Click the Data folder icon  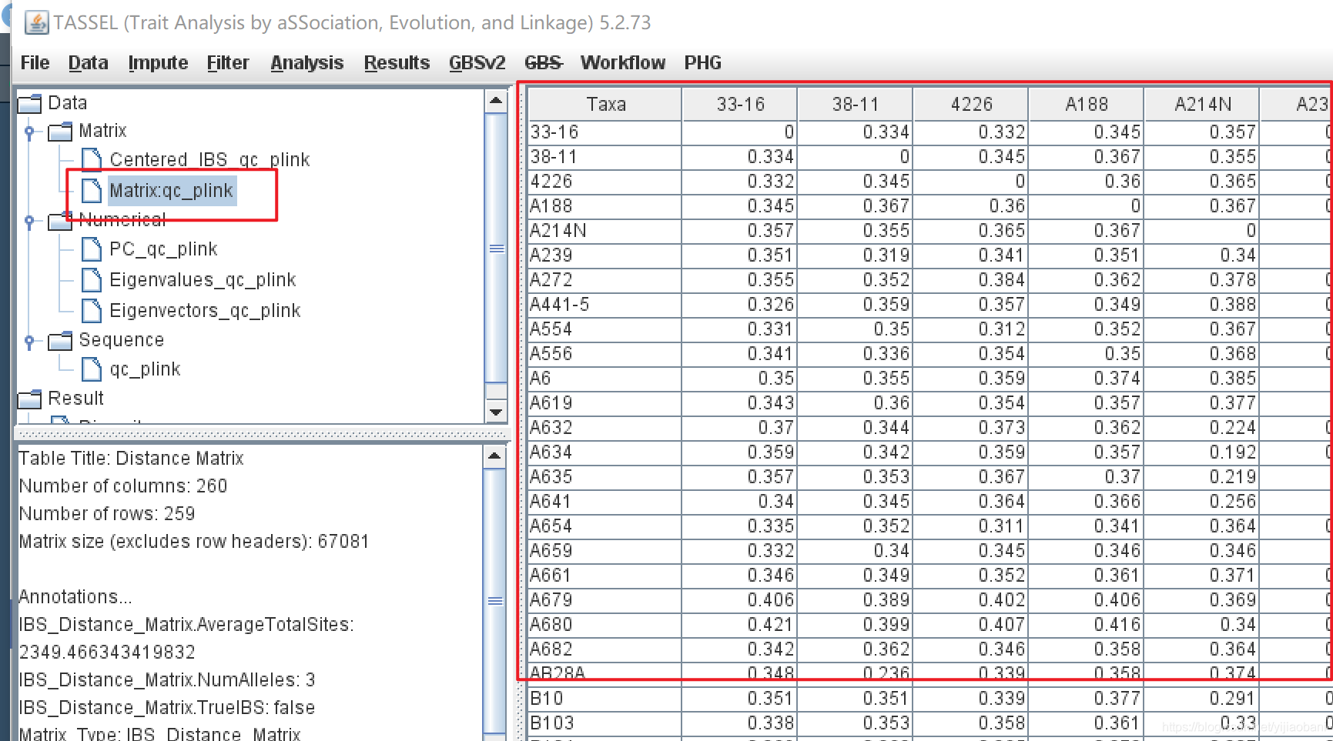tap(28, 102)
